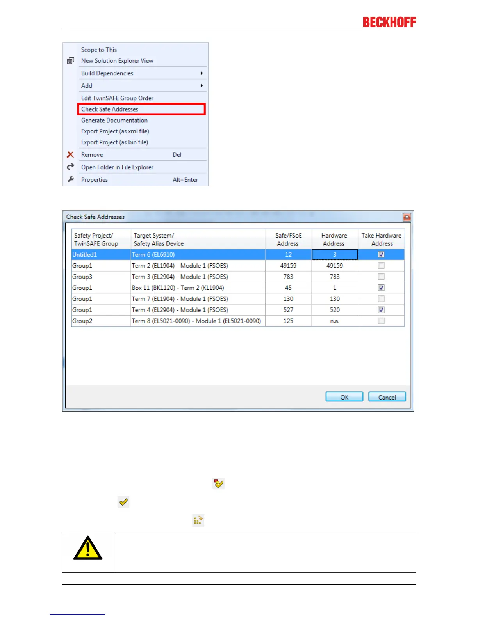The height and width of the screenshot is (618, 478).
Task: Choose New Solution Explorer View
Action: pos(143,60)
